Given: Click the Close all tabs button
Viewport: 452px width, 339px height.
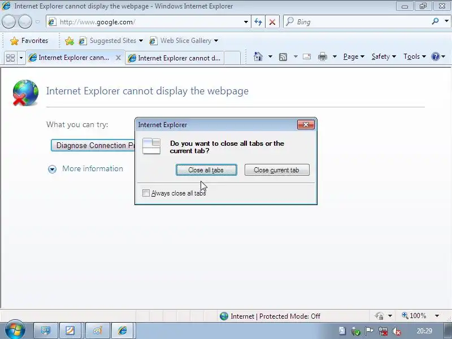Looking at the screenshot, I should pyautogui.click(x=206, y=170).
